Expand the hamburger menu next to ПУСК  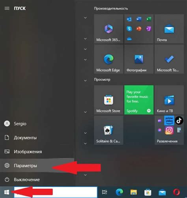coord(7,8)
